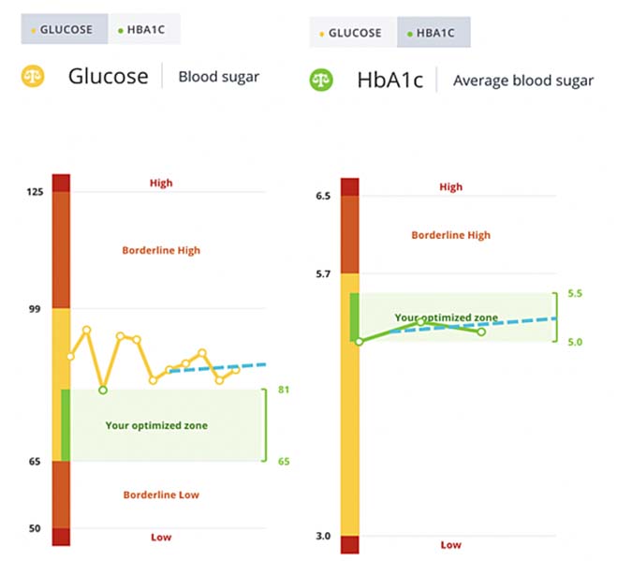Switch to GLUCOSE tab in right panel
This screenshot has width=632, height=561.
point(353,33)
